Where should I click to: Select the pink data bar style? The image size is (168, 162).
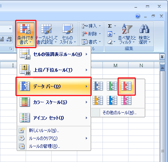click(126, 100)
